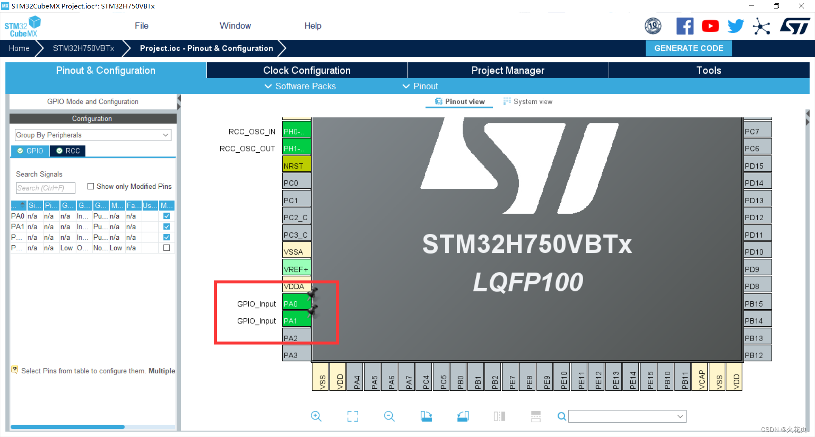This screenshot has height=437, width=815.
Task: Open the pin search combo box dropdown
Action: pos(680,417)
